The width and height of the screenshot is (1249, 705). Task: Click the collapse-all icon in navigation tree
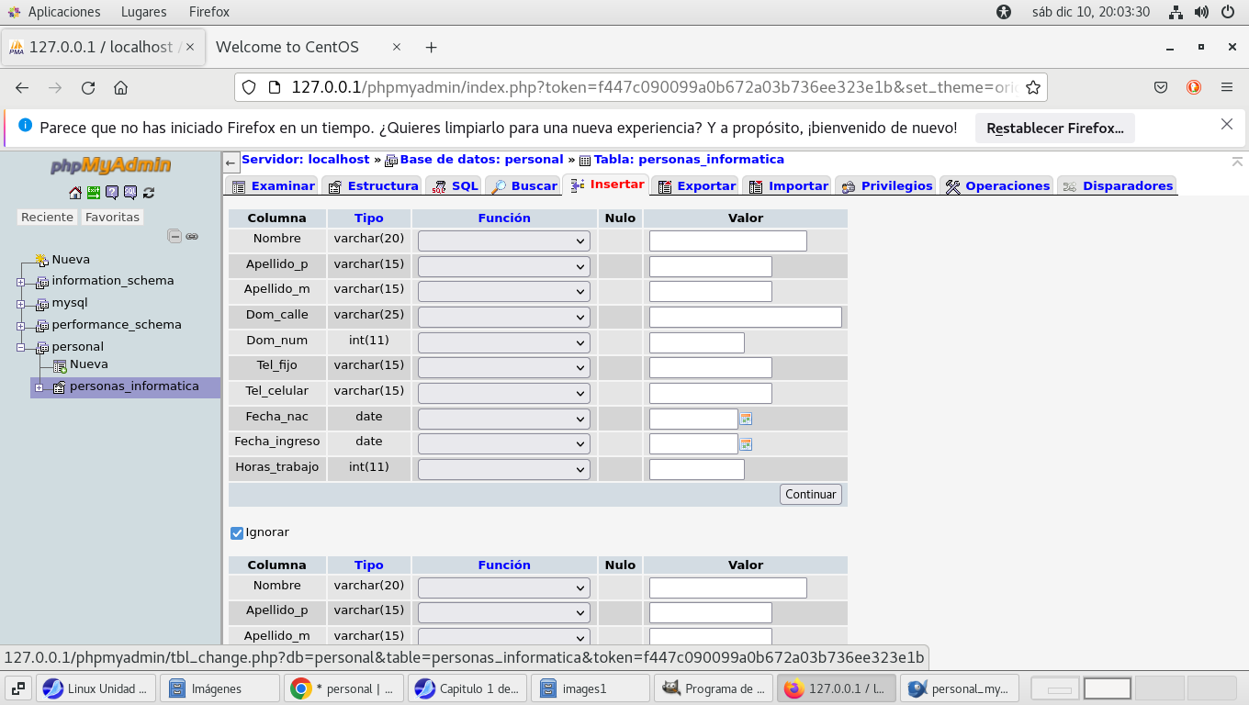click(174, 236)
